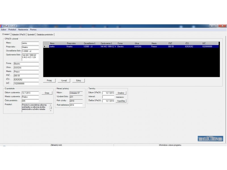Click the empty Interval field
This screenshot has height=170, width=227.
(108, 97)
